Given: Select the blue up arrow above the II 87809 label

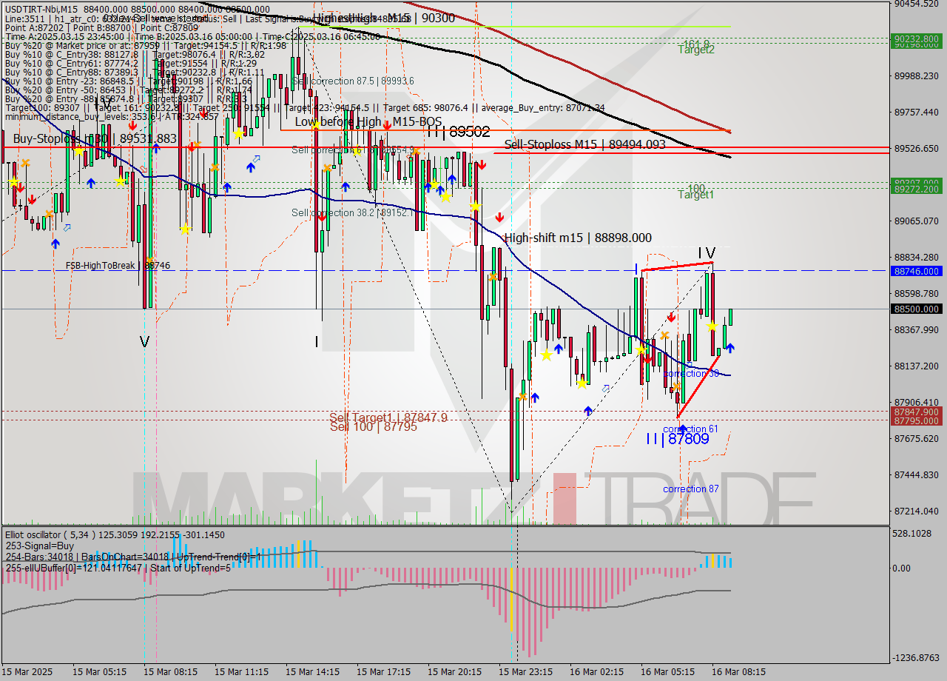Looking at the screenshot, I should coord(684,427).
